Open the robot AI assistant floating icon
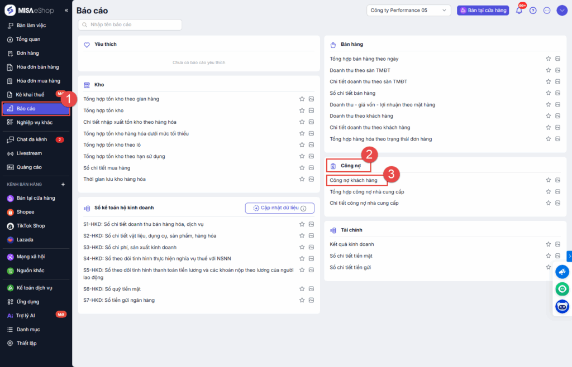 coord(562,306)
